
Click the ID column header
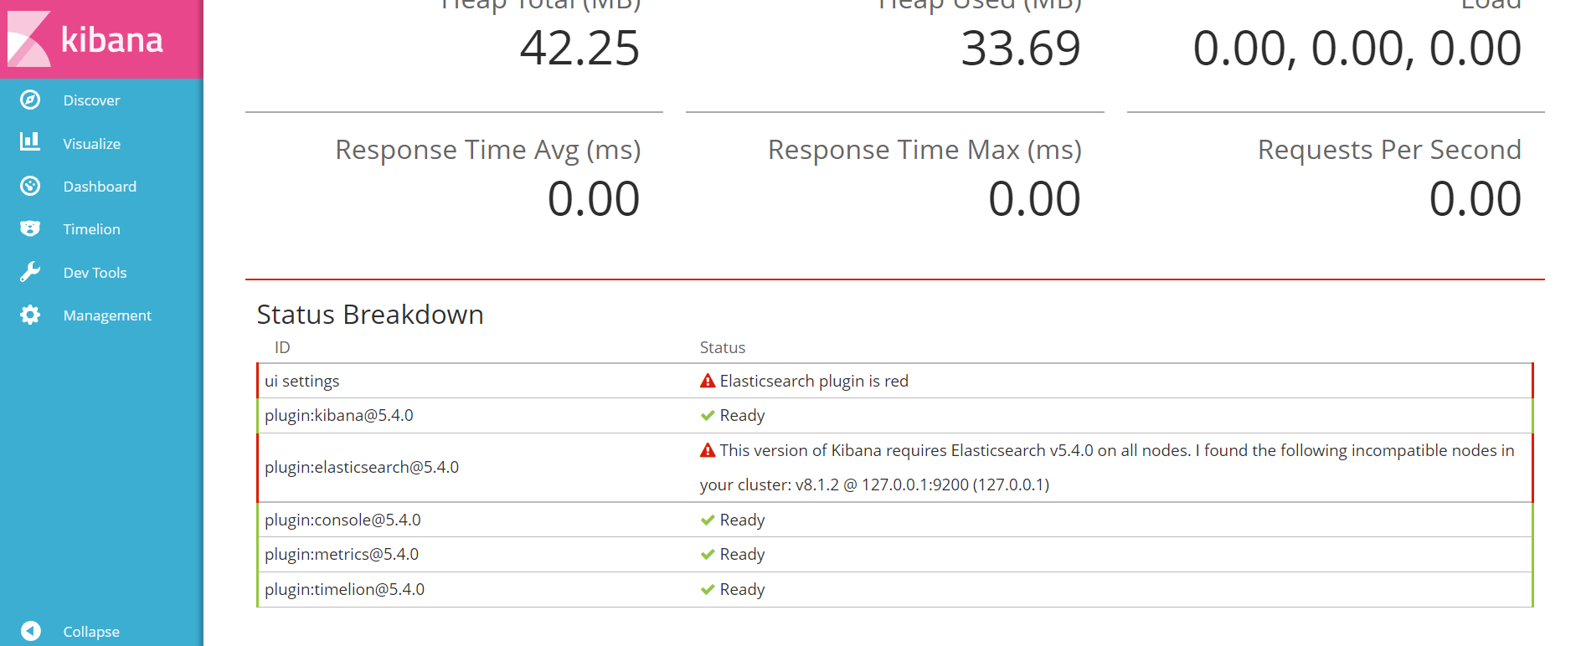point(282,347)
